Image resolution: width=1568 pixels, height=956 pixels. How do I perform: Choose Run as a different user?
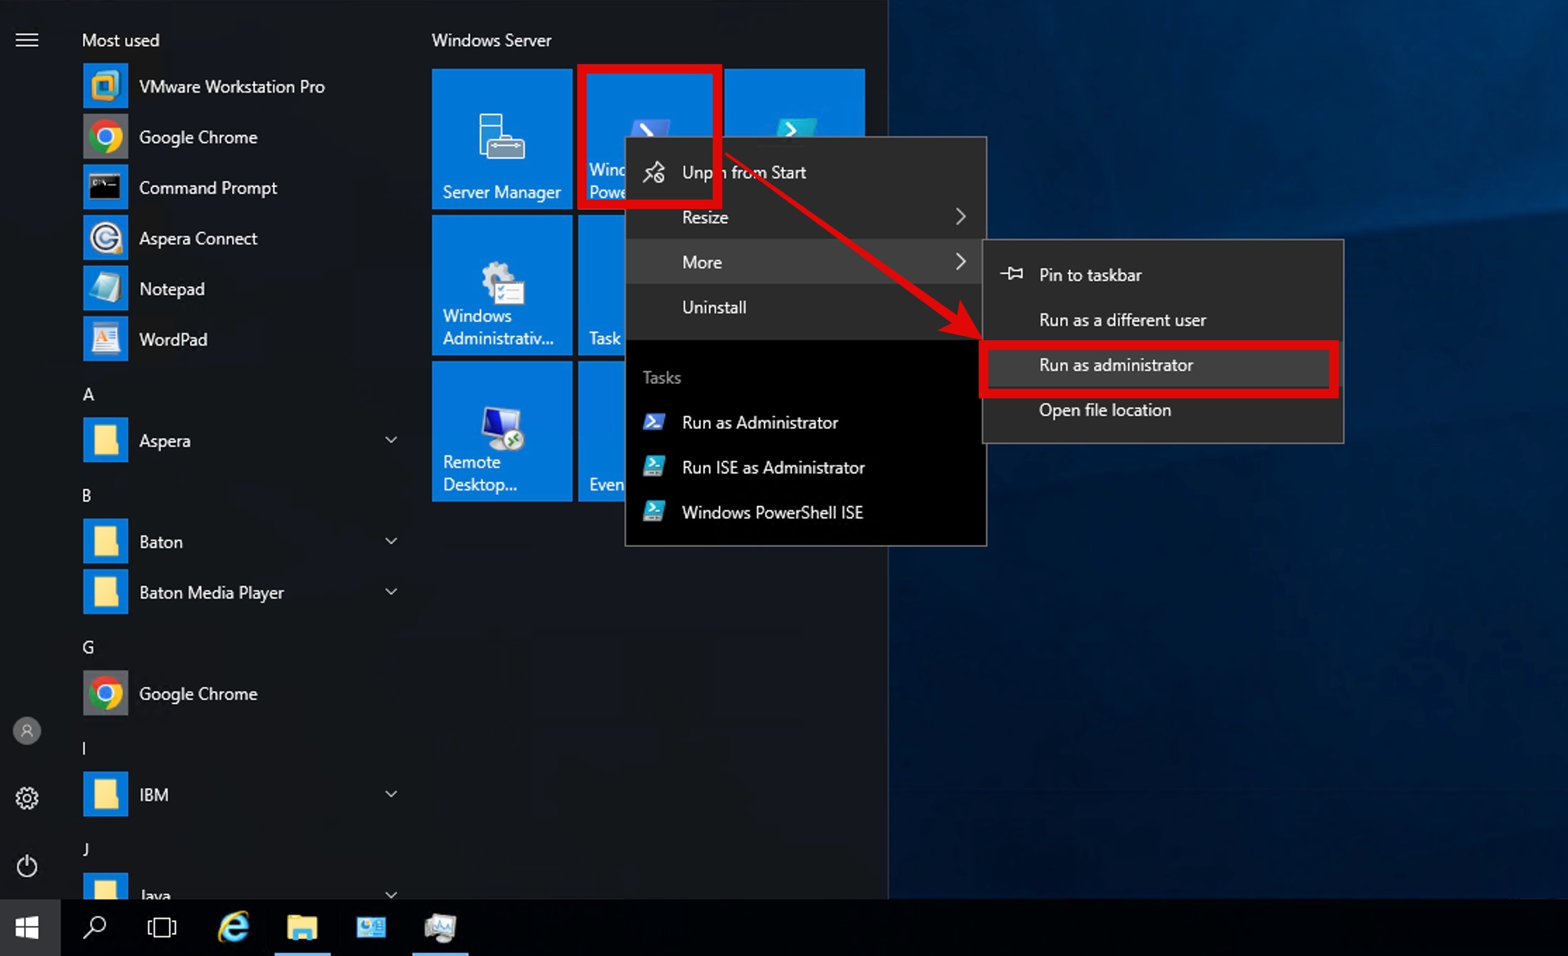[1163, 320]
